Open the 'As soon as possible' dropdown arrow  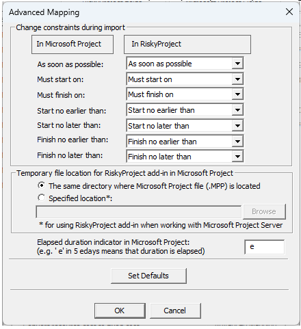[237, 64]
